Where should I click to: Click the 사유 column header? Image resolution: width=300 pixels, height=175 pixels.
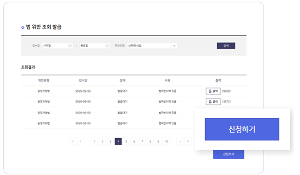click(167, 81)
